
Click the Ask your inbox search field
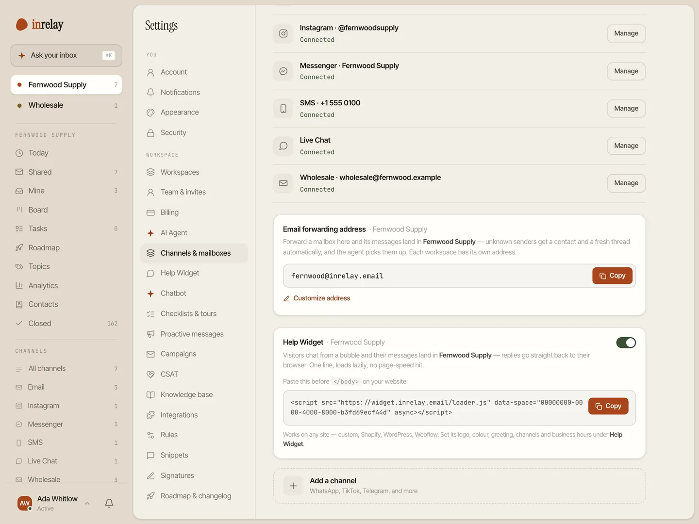(67, 56)
